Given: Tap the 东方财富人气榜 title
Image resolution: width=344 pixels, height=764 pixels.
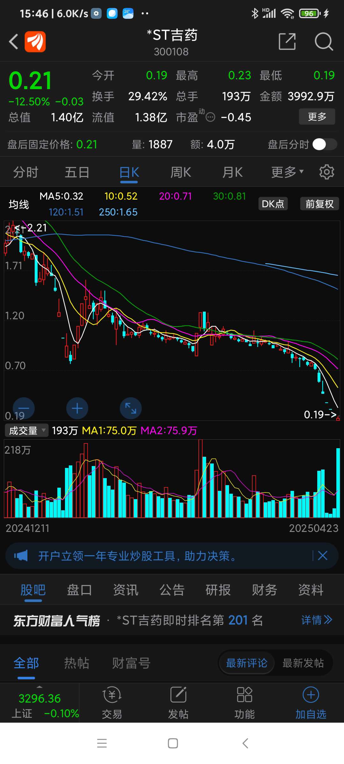Looking at the screenshot, I should click(57, 620).
